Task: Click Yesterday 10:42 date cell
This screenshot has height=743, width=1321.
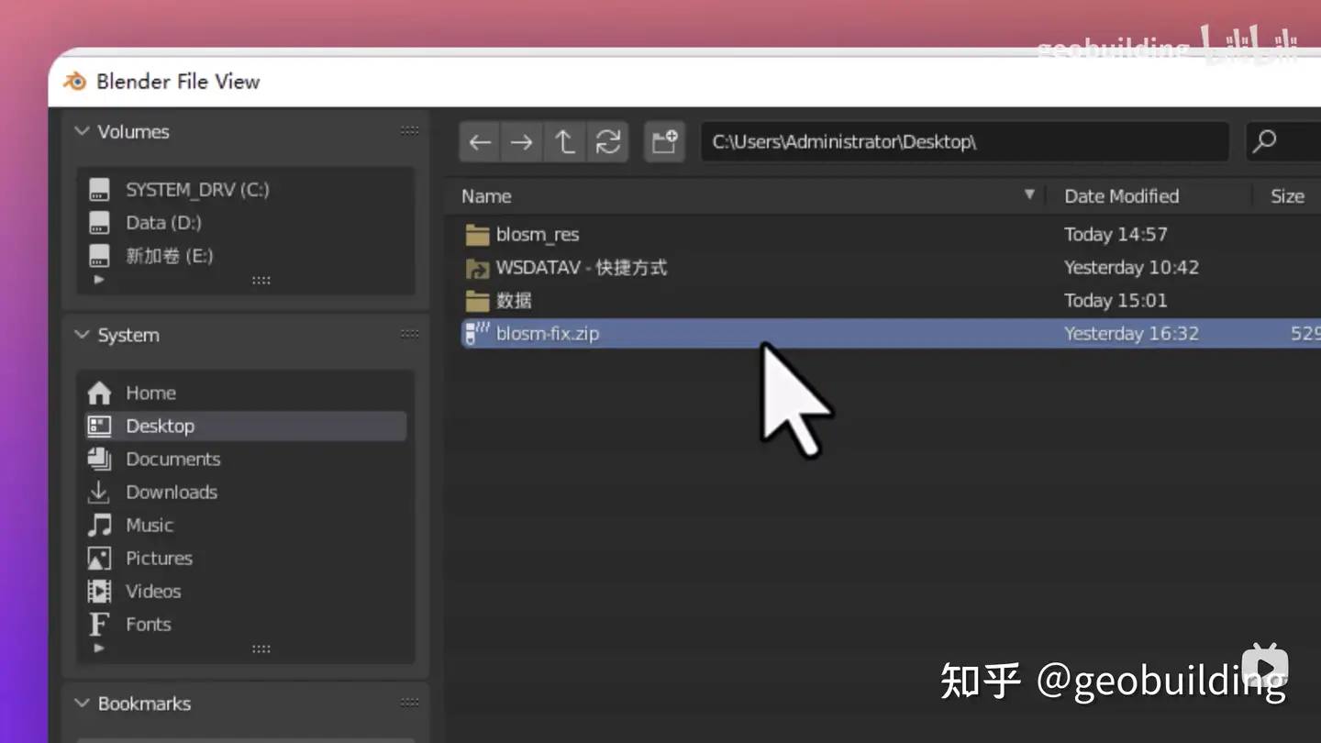Action: (1131, 268)
